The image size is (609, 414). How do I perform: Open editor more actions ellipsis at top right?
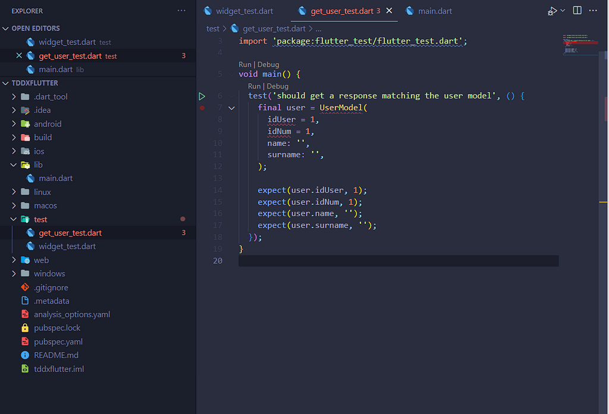point(593,11)
